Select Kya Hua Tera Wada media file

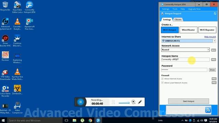pyautogui.click(x=17, y=74)
